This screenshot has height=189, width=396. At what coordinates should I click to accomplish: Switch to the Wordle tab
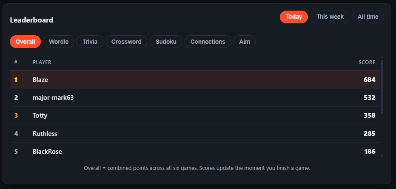[59, 42]
